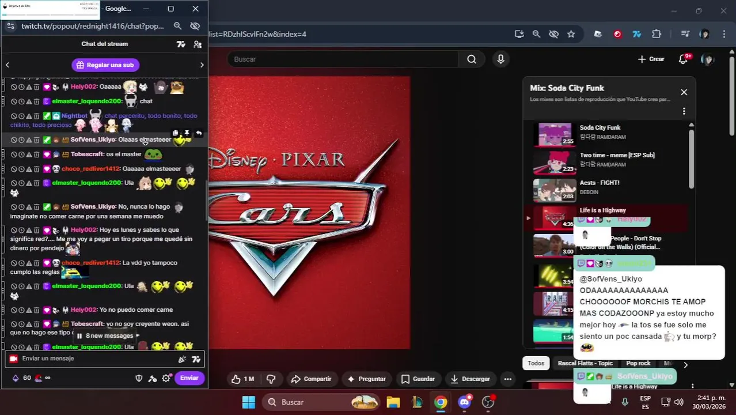Like the video with 1 M

coord(242,379)
